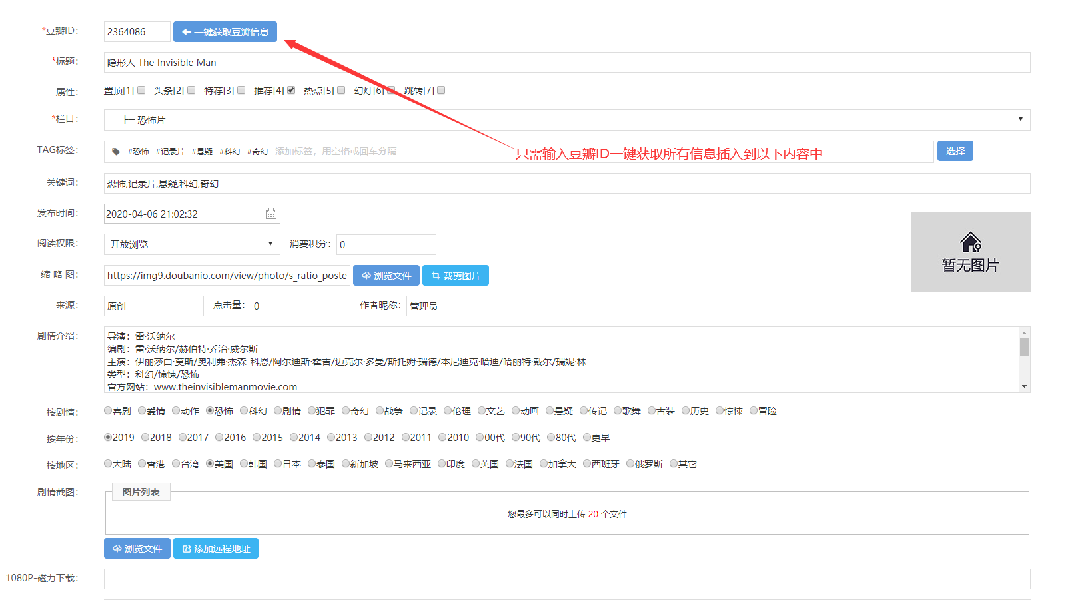Uncheck the 推荐[4] checkbox

pos(291,91)
